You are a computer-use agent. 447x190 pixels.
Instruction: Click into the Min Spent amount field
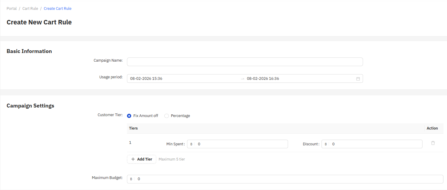point(241,144)
